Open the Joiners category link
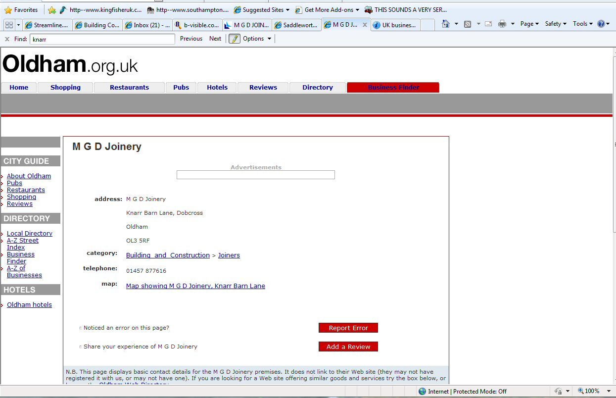 [229, 255]
